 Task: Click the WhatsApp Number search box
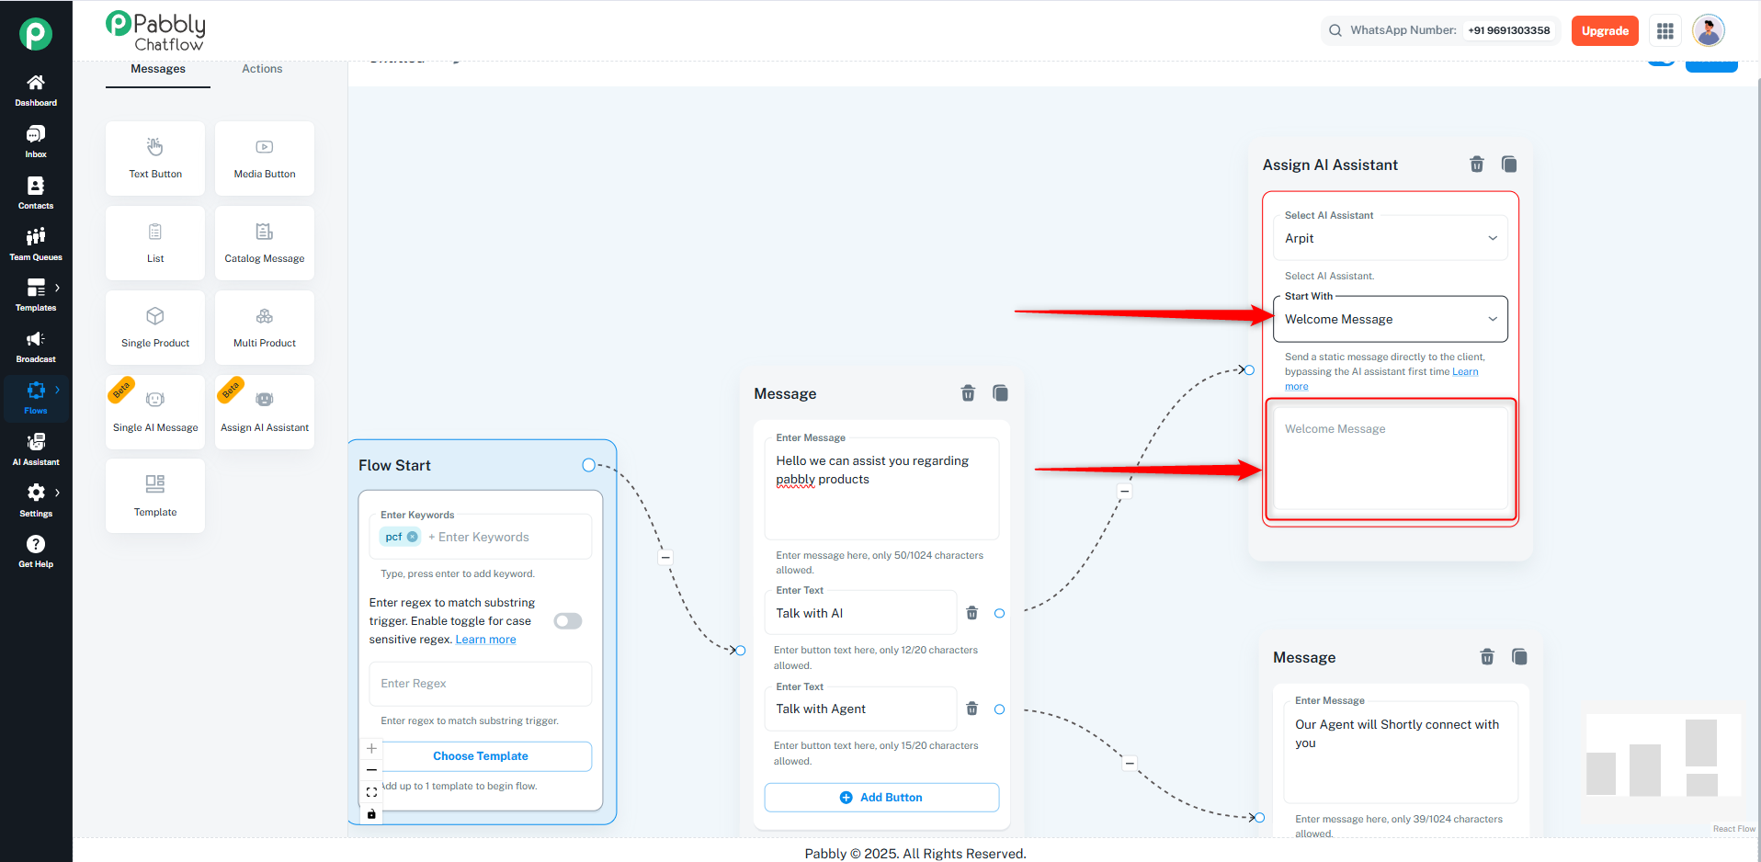(1440, 30)
